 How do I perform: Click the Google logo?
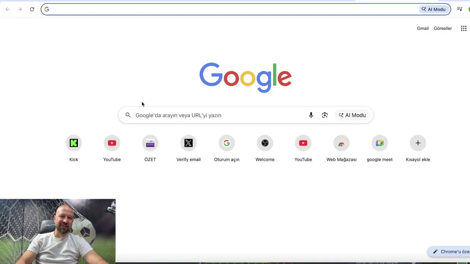245,78
